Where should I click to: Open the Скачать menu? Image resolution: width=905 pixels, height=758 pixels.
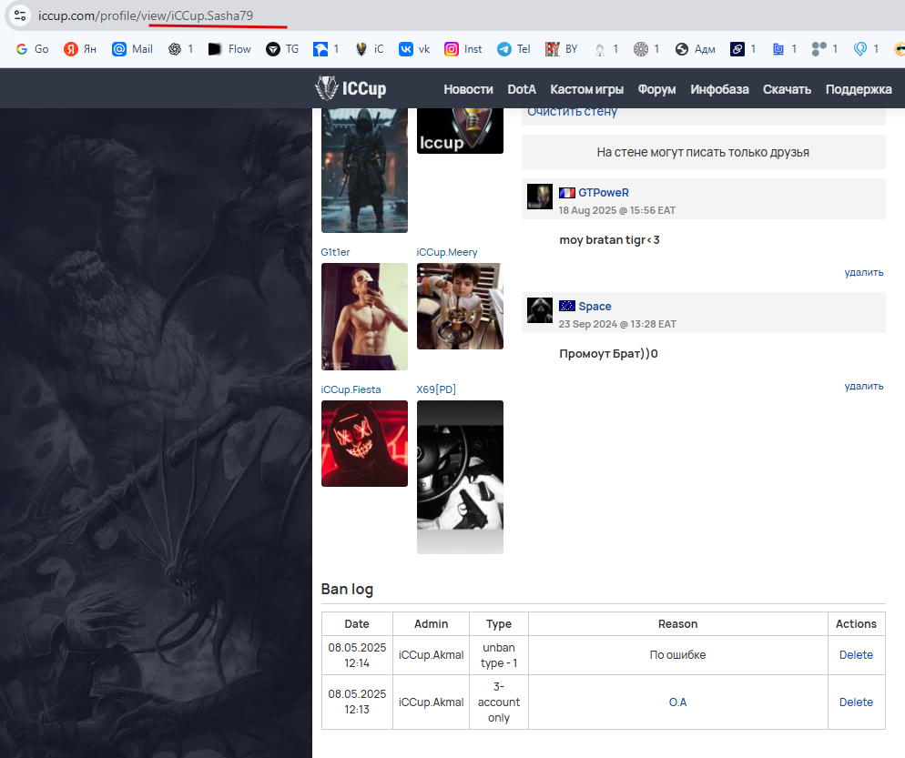787,89
